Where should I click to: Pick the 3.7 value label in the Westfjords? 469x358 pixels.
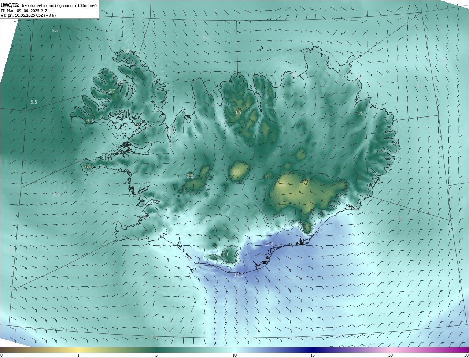pos(112,91)
